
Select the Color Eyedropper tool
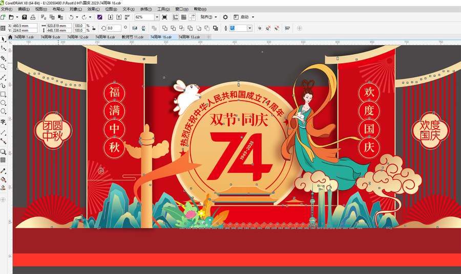[3, 171]
